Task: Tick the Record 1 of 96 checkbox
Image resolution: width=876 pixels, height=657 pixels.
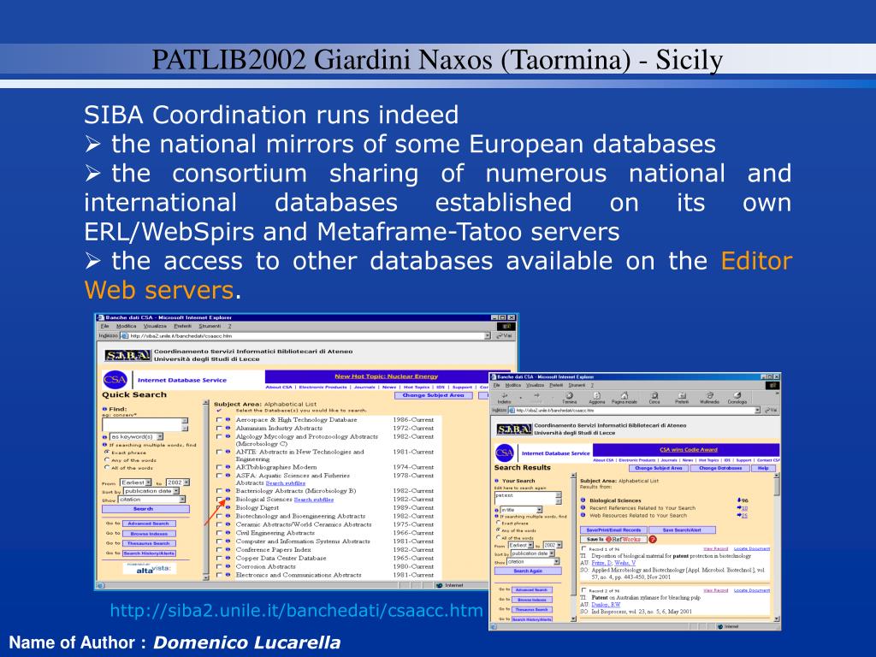Action: point(583,549)
